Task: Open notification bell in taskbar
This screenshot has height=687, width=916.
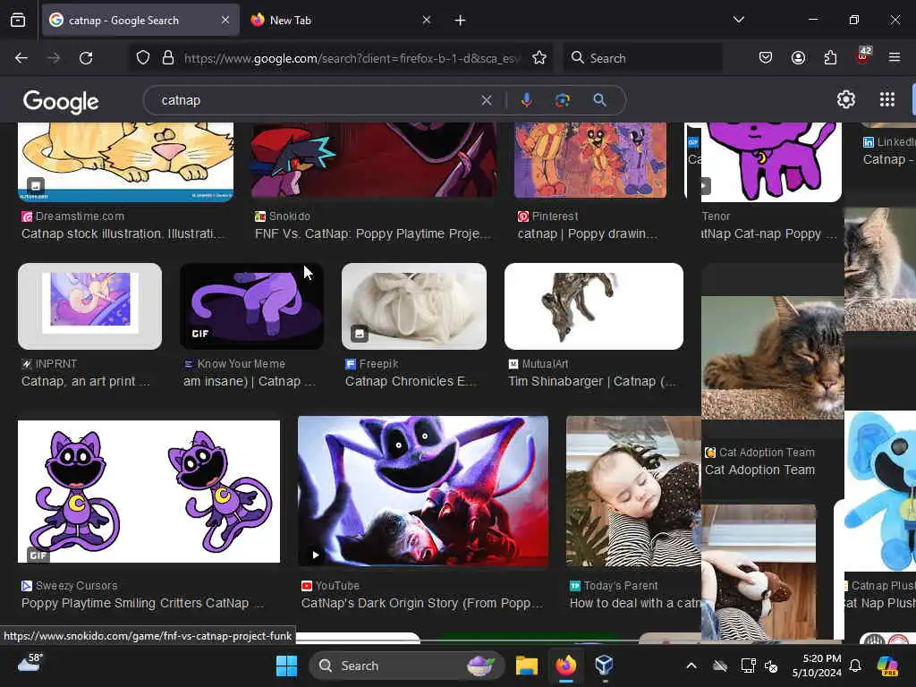Action: click(855, 666)
